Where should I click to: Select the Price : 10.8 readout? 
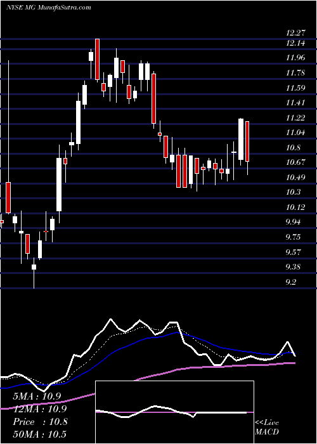pos(40,422)
